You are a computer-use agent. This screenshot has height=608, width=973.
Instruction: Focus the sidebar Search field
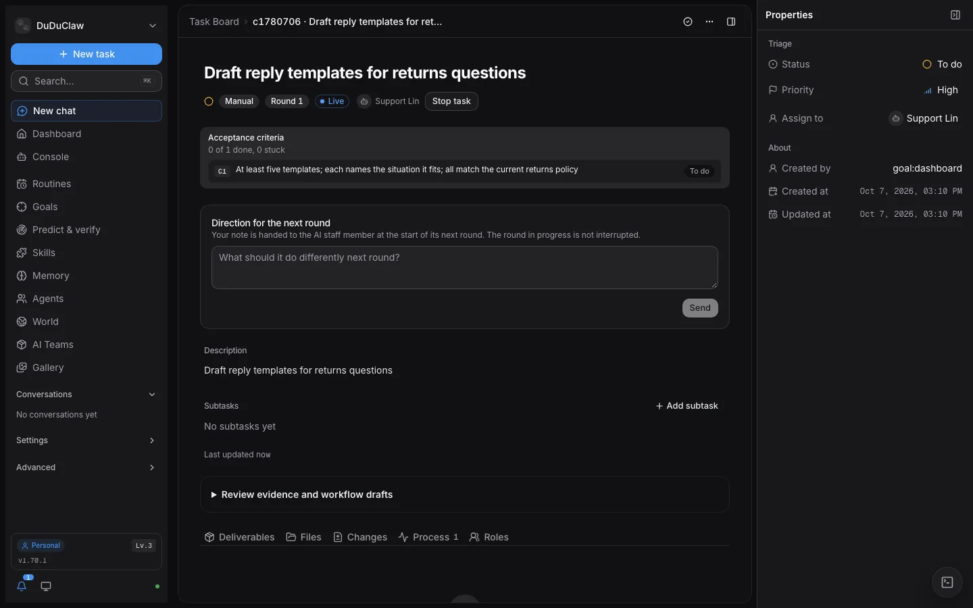coord(86,81)
